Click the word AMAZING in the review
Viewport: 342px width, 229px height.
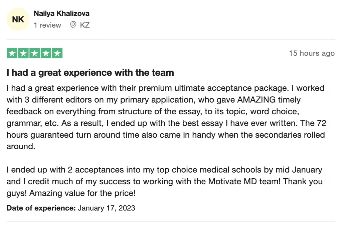pyautogui.click(x=256, y=100)
